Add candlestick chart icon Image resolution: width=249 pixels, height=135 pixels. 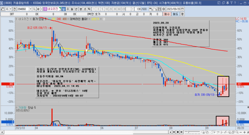point(151,9)
